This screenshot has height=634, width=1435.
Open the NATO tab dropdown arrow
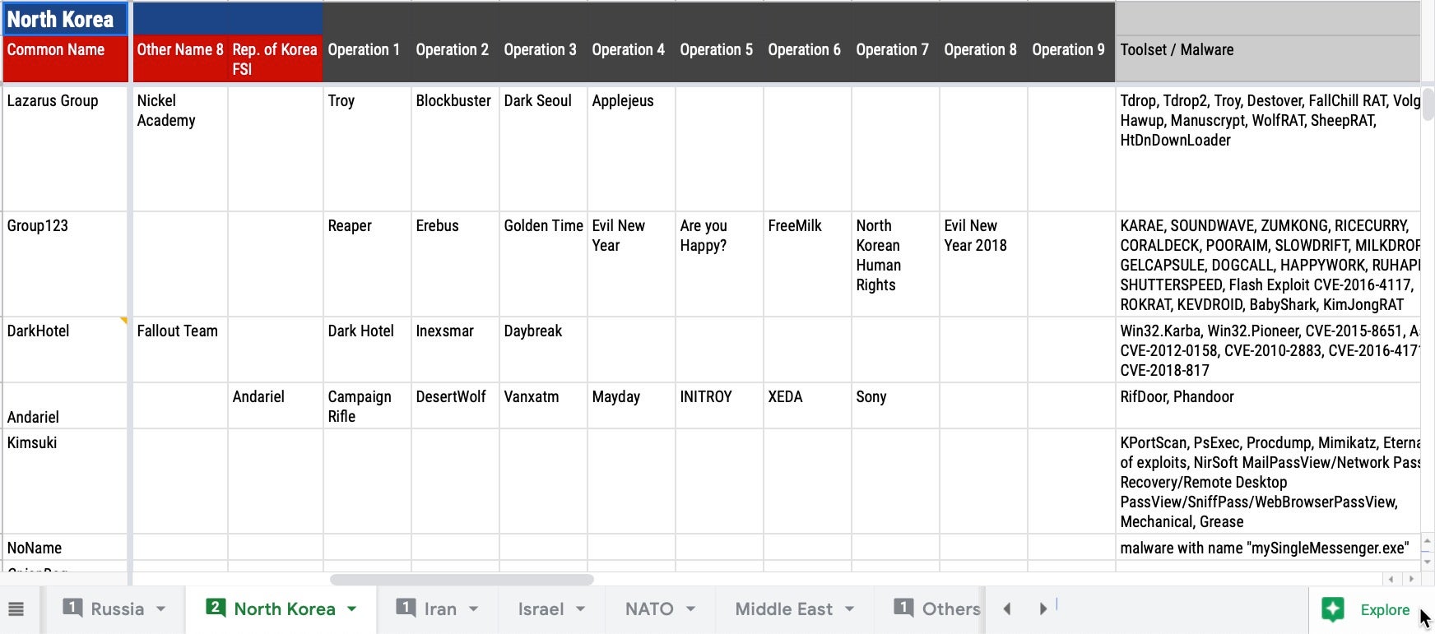[691, 609]
